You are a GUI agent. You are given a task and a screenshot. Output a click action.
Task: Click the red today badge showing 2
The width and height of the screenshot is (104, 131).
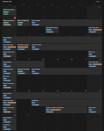[x=15, y=18]
